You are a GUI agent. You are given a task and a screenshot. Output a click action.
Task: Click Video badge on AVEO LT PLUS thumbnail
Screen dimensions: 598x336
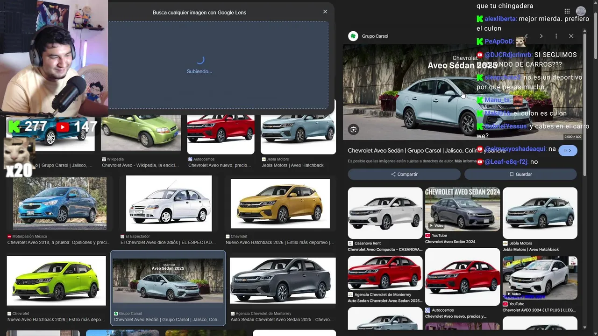point(513,294)
